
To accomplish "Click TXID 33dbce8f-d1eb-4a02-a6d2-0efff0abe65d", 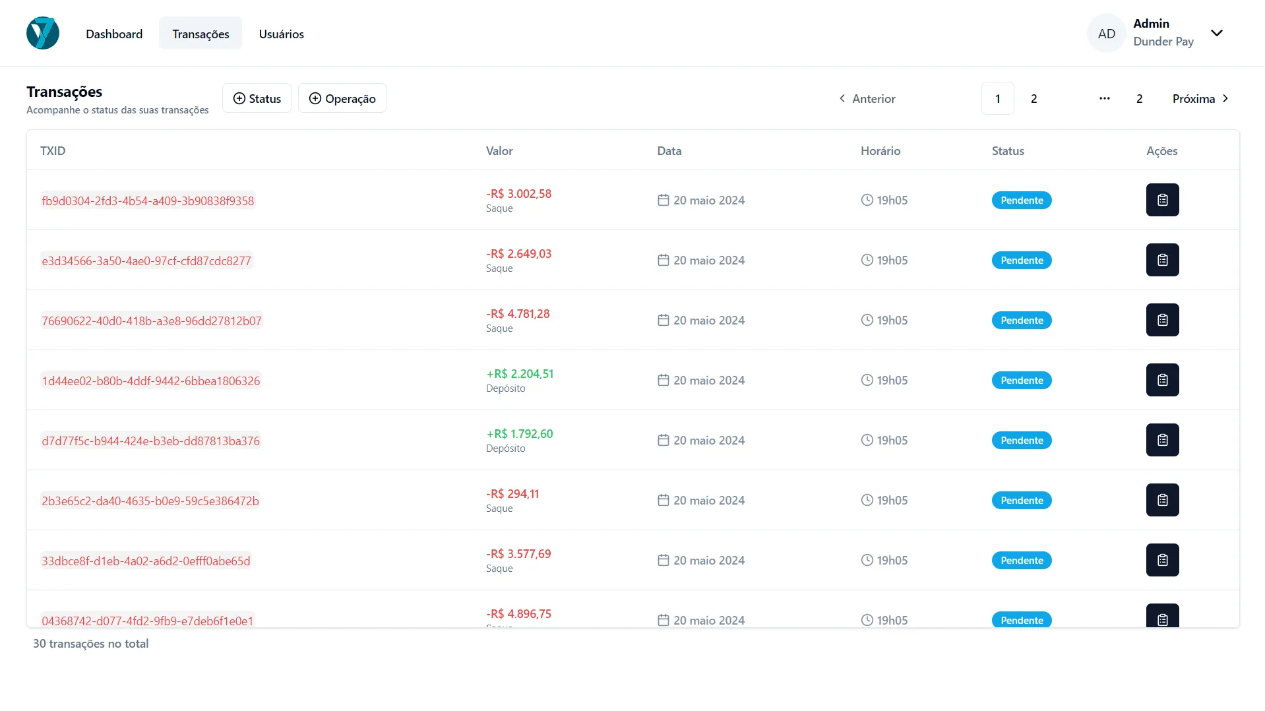I will tap(146, 561).
